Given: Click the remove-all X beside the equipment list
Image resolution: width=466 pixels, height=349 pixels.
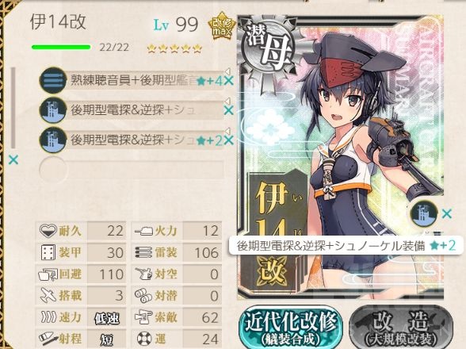Looking at the screenshot, I should tap(13, 159).
